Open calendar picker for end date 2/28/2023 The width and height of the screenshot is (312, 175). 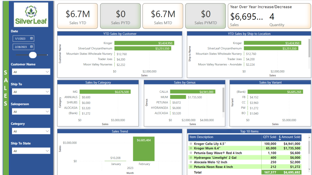(x=31, y=47)
